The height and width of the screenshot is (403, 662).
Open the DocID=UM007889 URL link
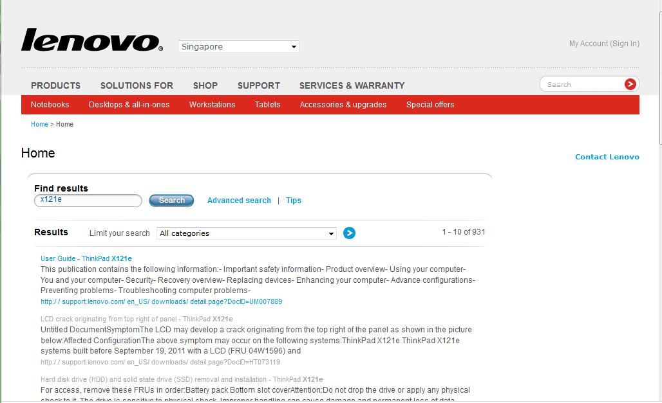[x=161, y=302]
